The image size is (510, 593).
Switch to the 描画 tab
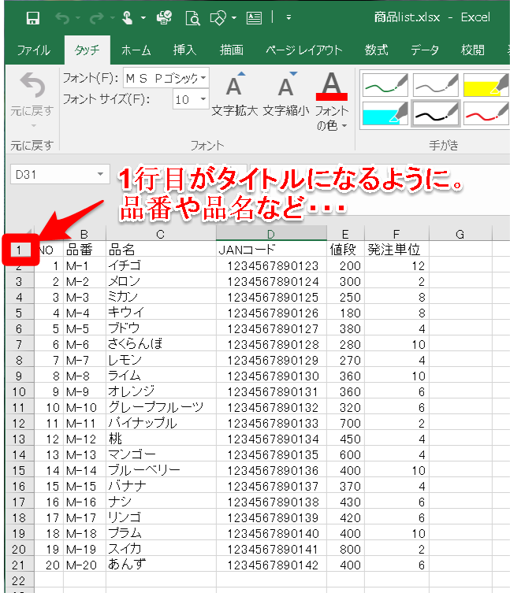coord(231,50)
